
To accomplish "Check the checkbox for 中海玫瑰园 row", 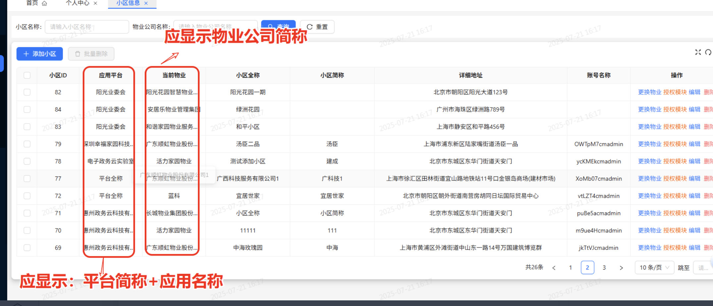I will [27, 247].
